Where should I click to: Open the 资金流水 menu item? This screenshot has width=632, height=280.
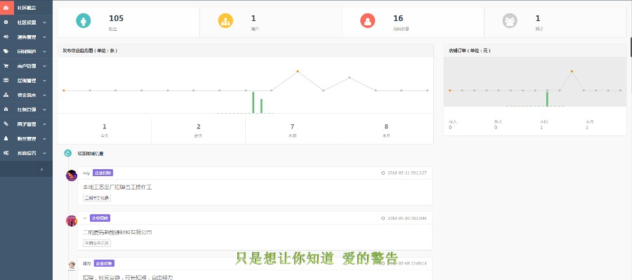[26, 95]
